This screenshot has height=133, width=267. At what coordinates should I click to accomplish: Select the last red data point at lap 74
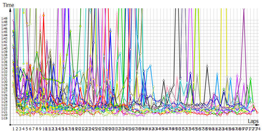257,113
